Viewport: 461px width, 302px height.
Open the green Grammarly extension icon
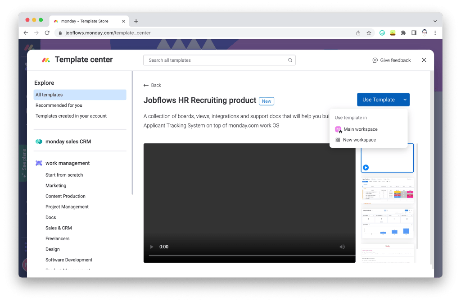382,32
